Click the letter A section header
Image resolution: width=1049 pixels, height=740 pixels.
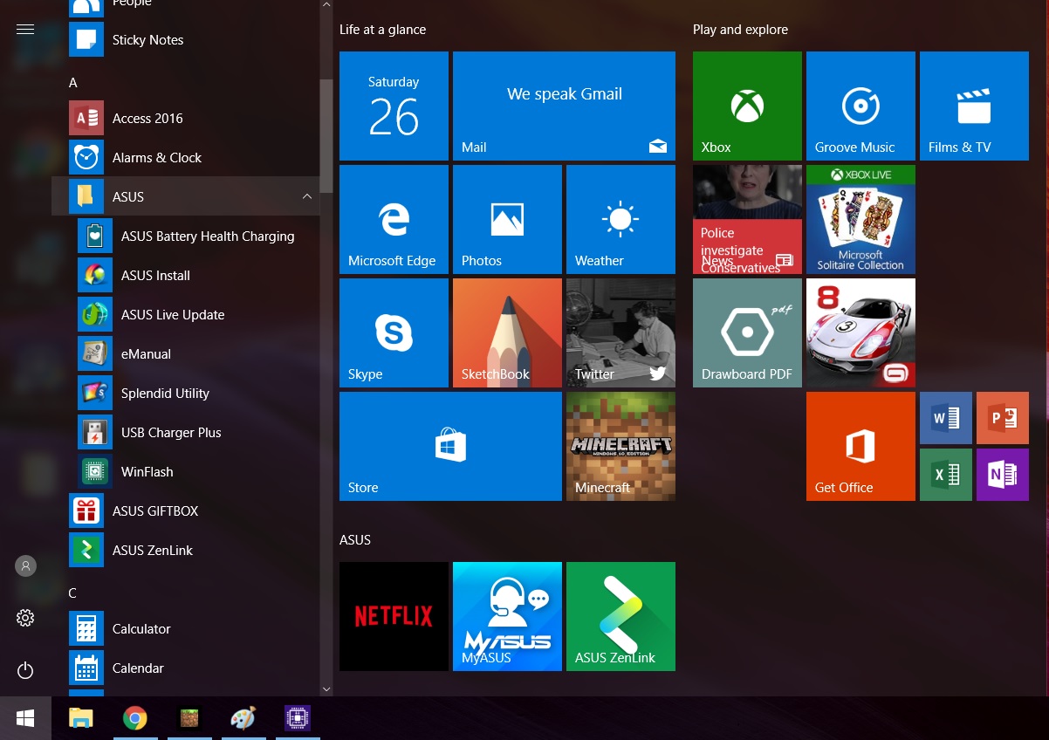pos(73,82)
